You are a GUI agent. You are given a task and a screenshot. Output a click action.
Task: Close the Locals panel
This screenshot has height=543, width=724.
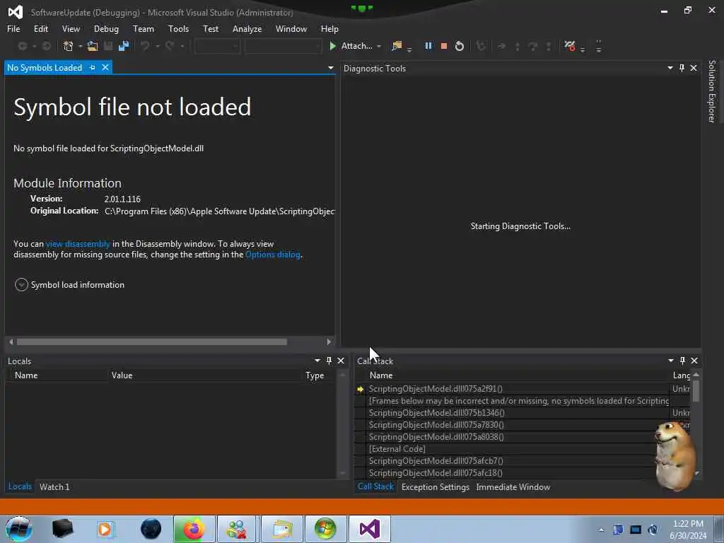pyautogui.click(x=341, y=361)
